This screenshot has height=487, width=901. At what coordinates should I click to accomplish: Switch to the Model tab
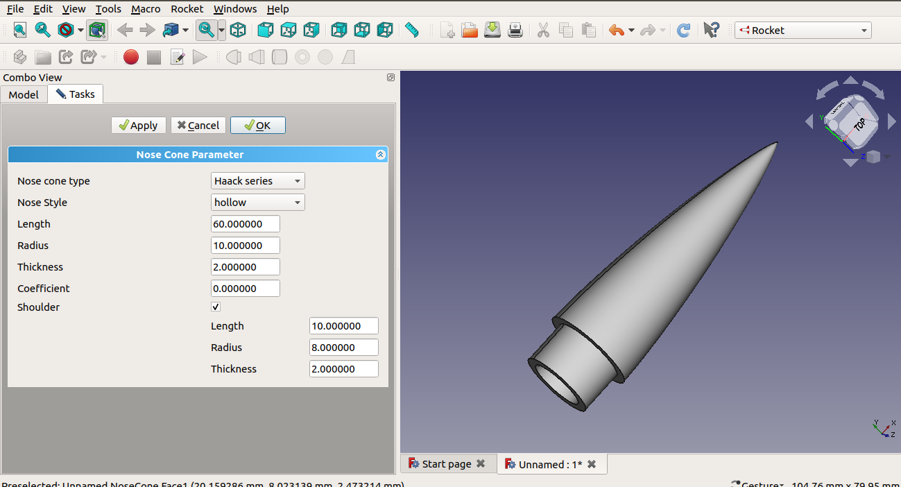click(24, 94)
